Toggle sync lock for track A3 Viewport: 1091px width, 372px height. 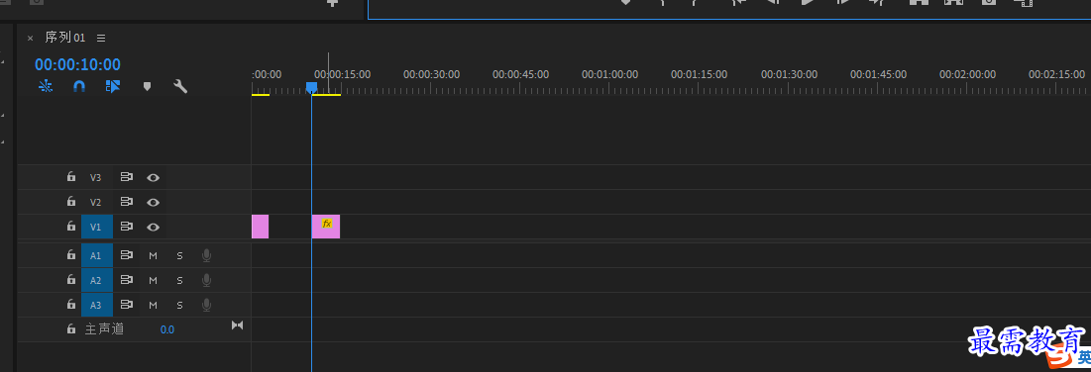pos(126,304)
